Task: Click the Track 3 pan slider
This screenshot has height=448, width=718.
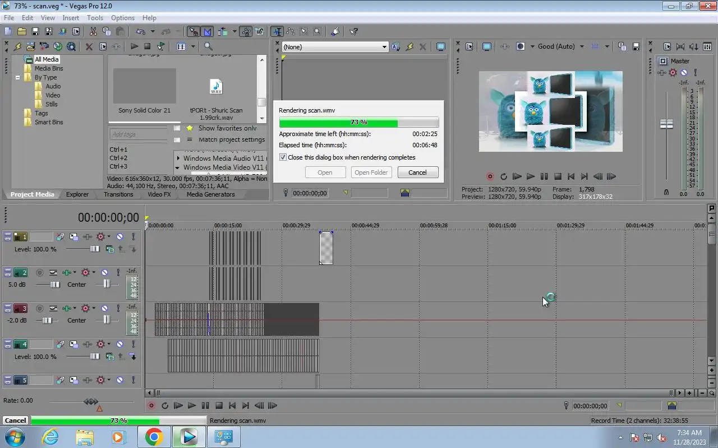Action: [x=106, y=320]
